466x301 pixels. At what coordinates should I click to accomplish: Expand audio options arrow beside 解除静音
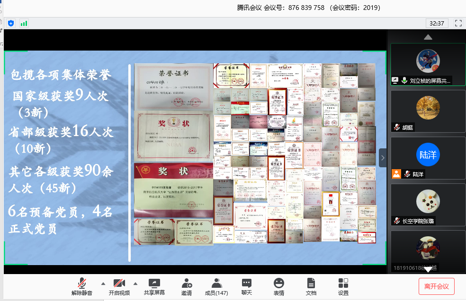coord(103,284)
